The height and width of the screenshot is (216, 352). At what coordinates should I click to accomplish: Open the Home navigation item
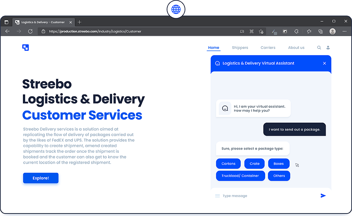pyautogui.click(x=214, y=48)
